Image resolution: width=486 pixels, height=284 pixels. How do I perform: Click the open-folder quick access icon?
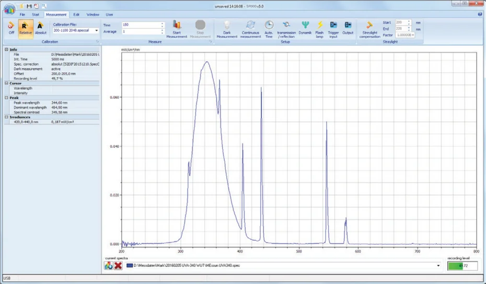click(x=22, y=6)
